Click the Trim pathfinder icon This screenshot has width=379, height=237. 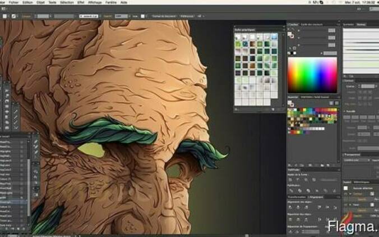[300, 191]
